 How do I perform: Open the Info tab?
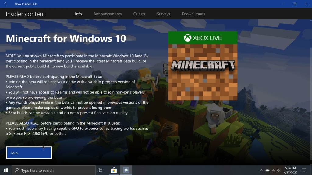[78, 14]
